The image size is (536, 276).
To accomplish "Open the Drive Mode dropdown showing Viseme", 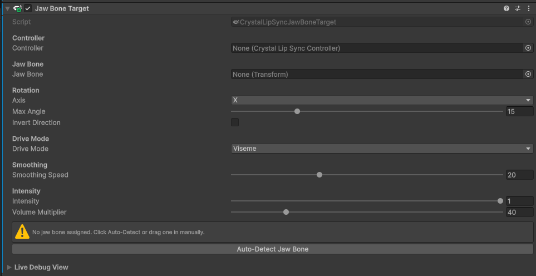I will (x=382, y=149).
